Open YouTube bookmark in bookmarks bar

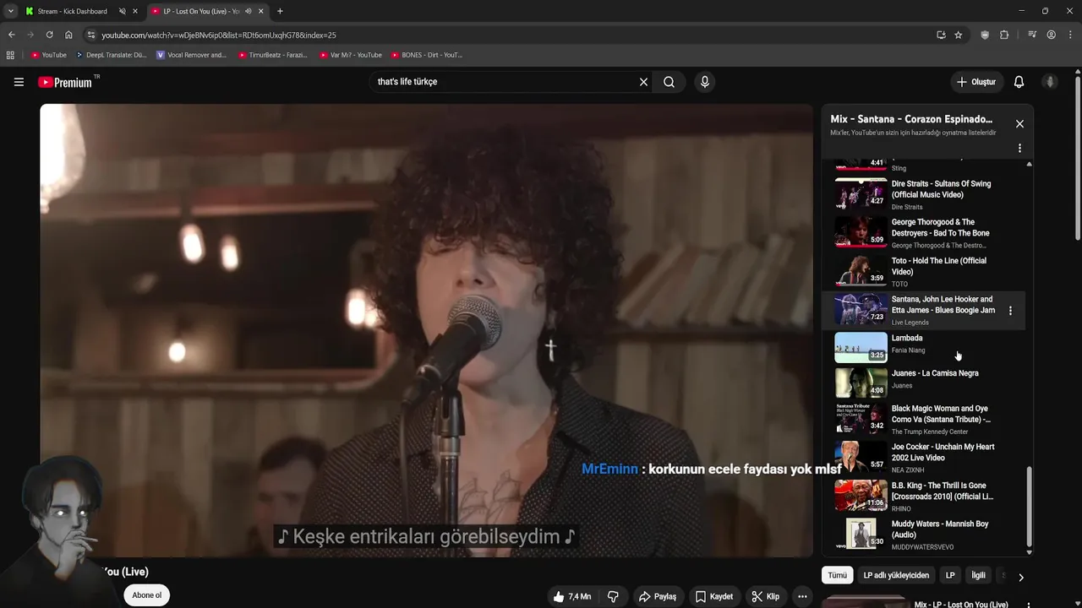click(48, 55)
